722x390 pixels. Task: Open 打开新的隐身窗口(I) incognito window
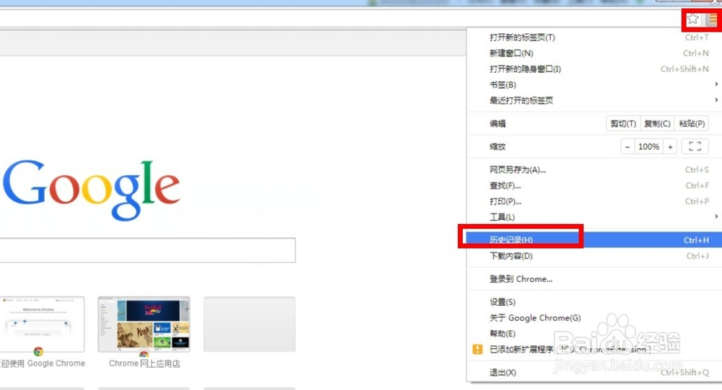click(x=594, y=69)
